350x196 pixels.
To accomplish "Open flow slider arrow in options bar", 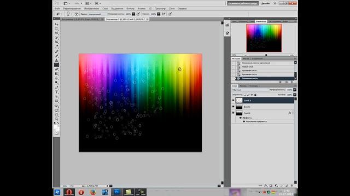I will tap(159, 14).
